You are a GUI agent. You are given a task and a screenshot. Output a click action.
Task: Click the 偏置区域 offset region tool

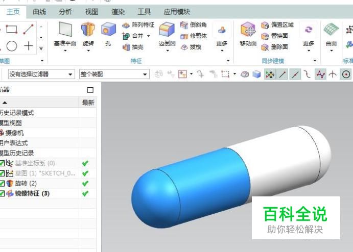[x=277, y=24]
